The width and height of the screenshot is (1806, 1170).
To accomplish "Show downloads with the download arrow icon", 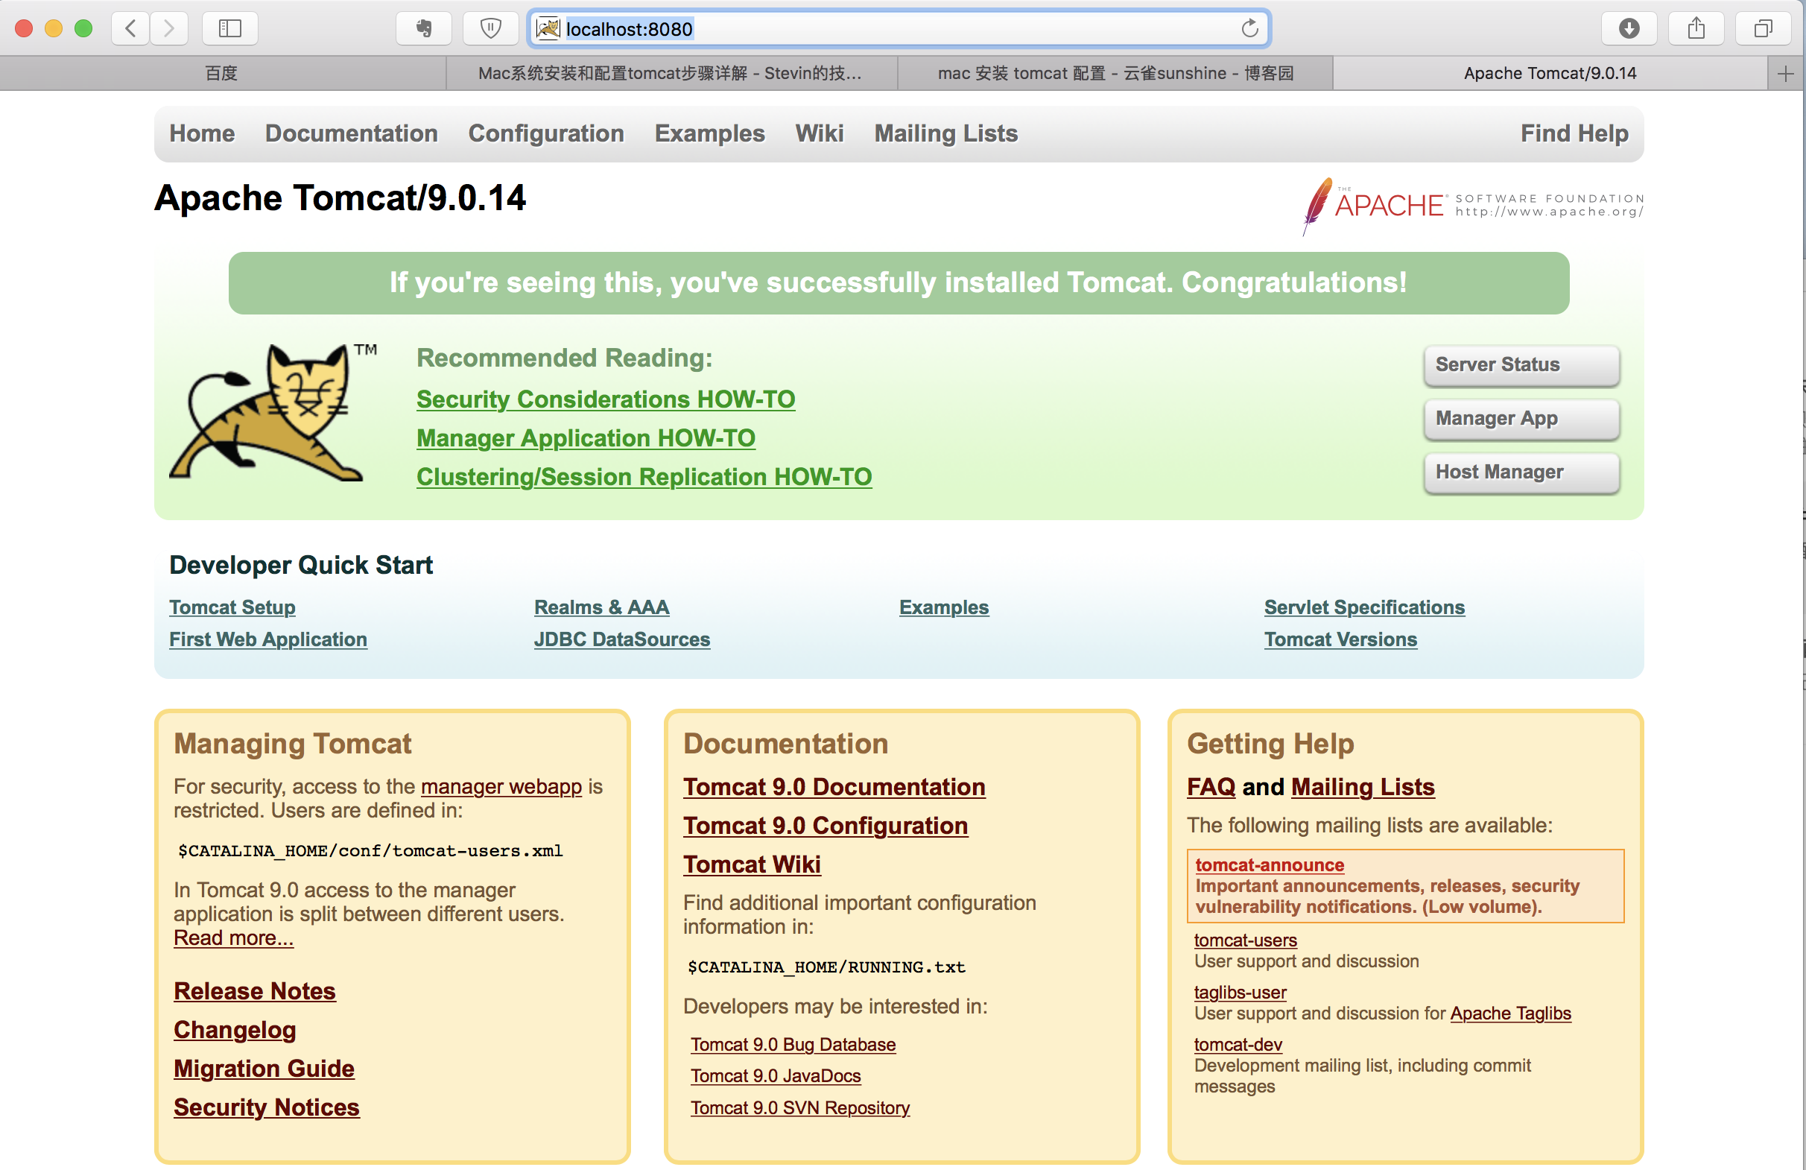I will click(x=1629, y=29).
